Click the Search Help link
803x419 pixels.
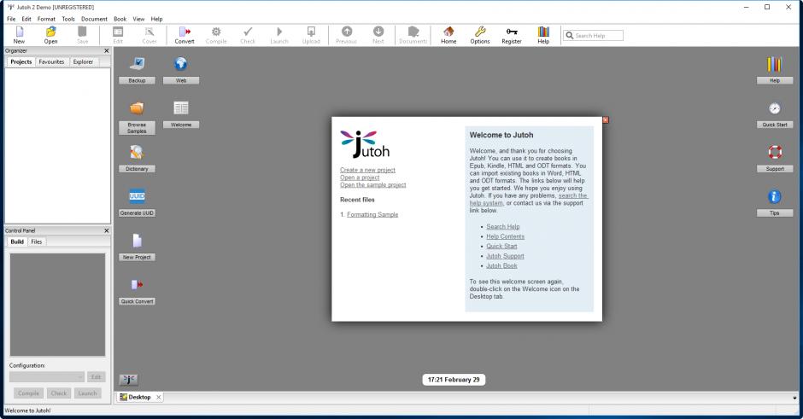[x=503, y=227]
